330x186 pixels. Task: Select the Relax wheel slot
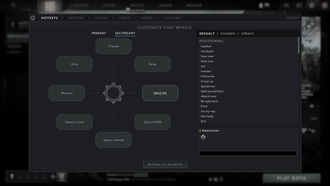click(x=152, y=64)
